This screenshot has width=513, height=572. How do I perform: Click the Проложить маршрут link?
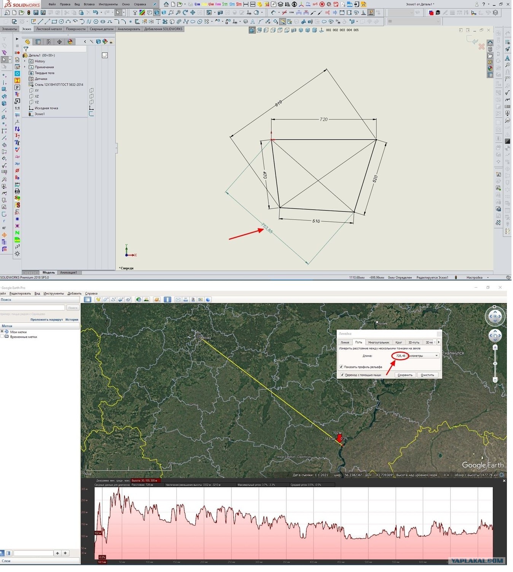46,320
